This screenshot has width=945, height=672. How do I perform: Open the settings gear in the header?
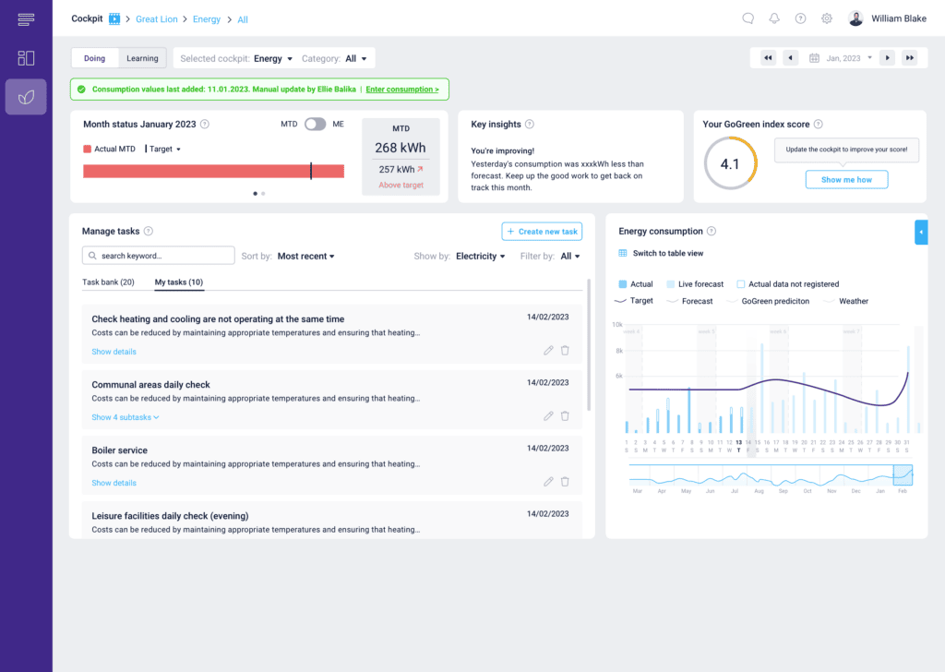pos(827,18)
